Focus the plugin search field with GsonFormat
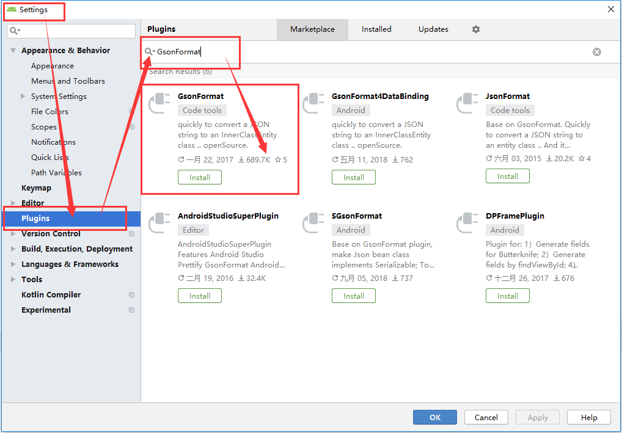The width and height of the screenshot is (622, 433). click(x=373, y=52)
